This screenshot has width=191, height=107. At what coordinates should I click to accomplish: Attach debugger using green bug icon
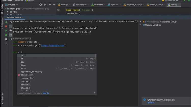point(6,35)
